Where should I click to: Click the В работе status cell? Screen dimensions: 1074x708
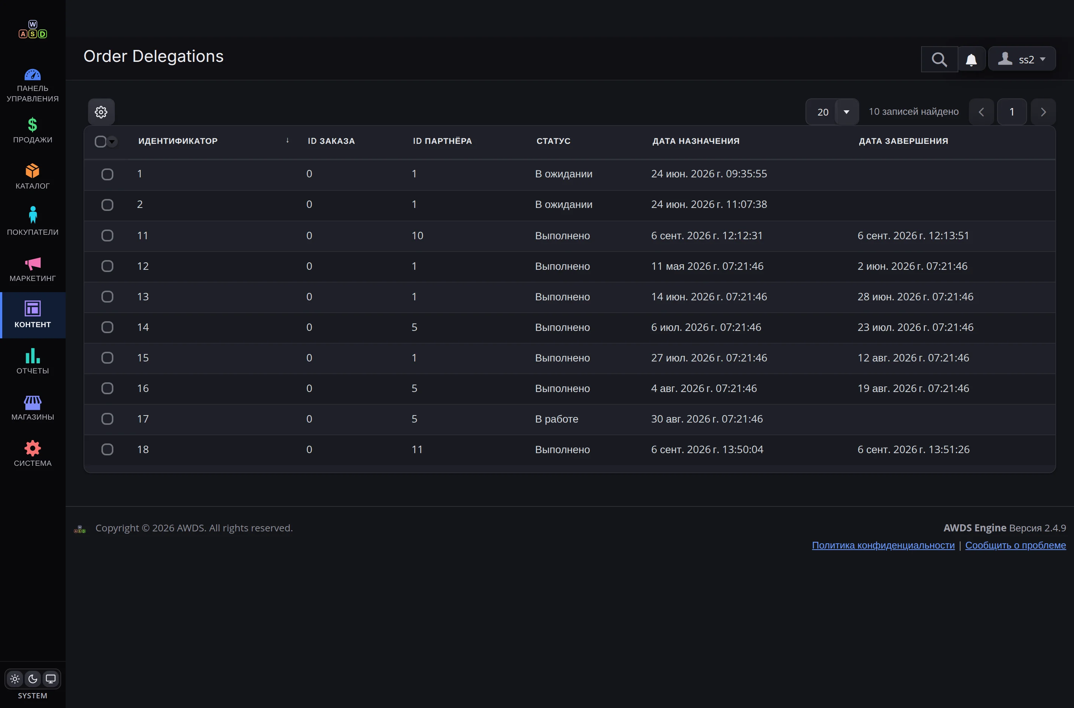pyautogui.click(x=557, y=419)
